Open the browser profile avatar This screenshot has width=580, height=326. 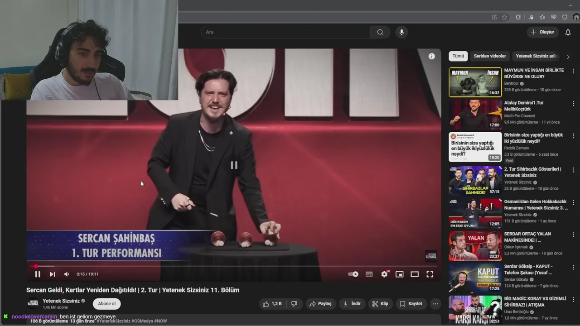click(x=576, y=17)
